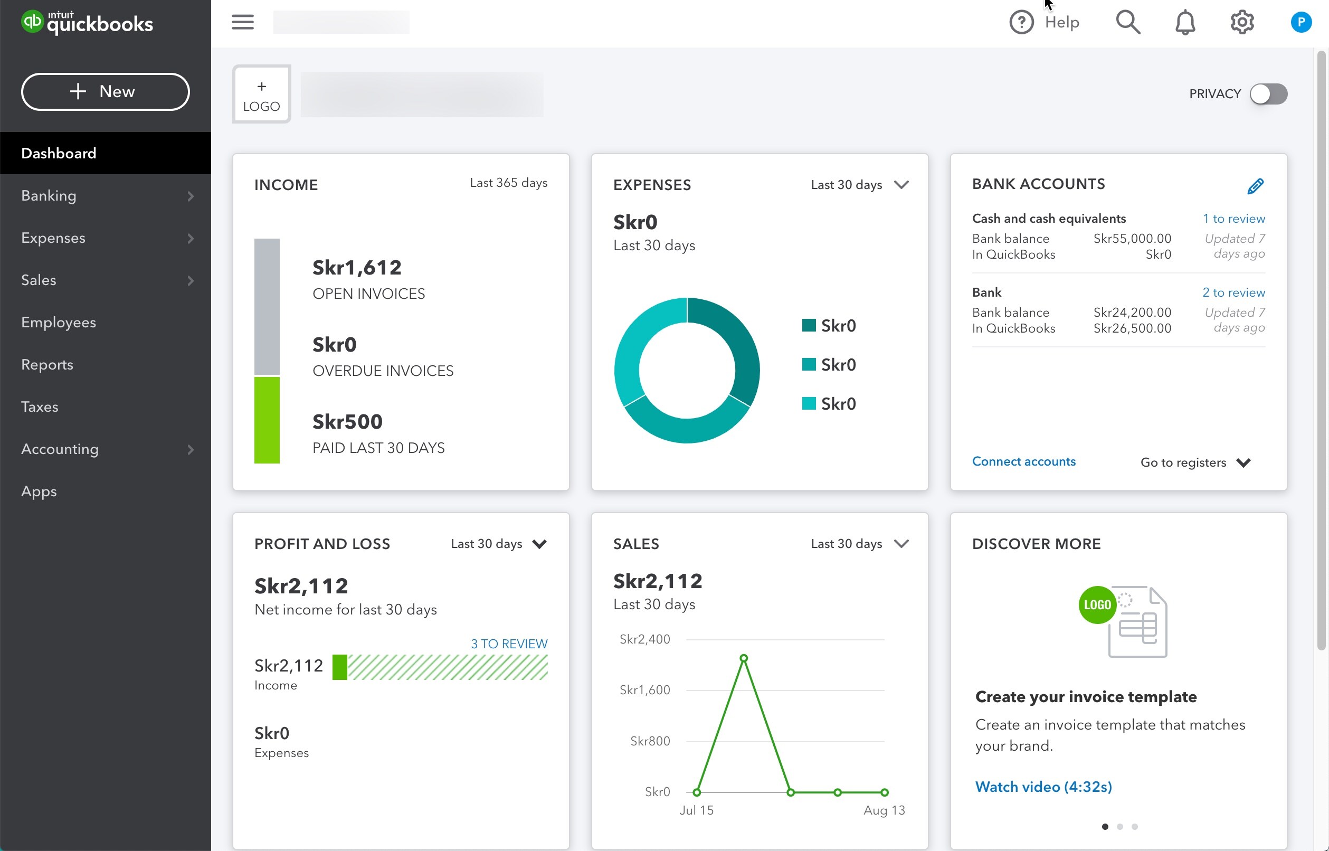Open Employees in the sidebar

pos(106,322)
